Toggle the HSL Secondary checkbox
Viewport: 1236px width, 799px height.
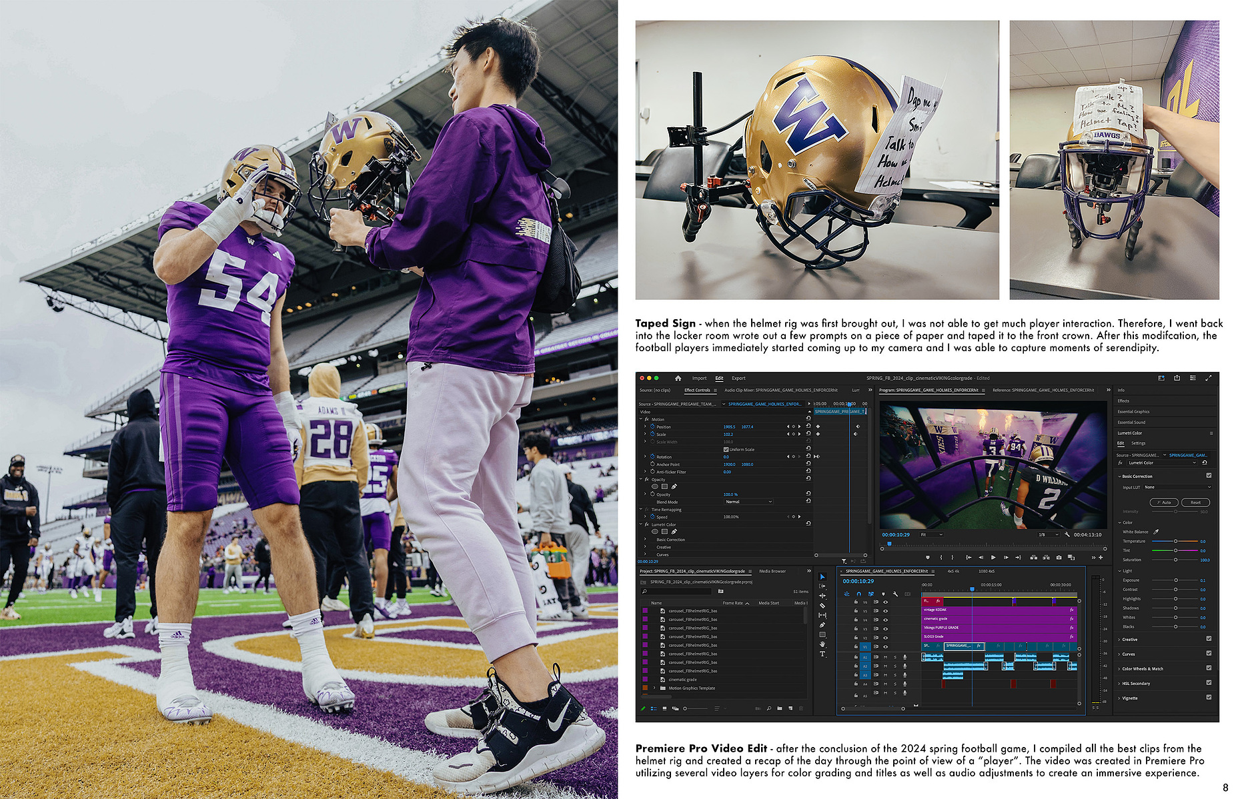[x=1209, y=683]
